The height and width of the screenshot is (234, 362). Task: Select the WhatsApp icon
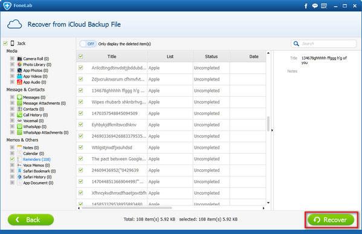tap(19, 126)
